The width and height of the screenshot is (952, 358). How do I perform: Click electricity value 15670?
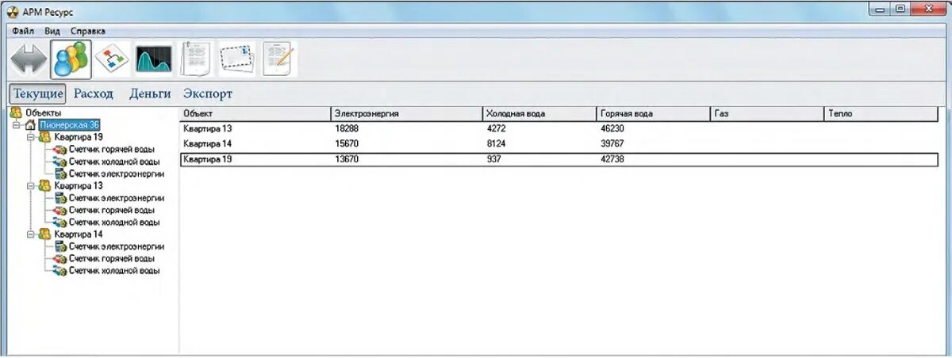click(x=347, y=144)
